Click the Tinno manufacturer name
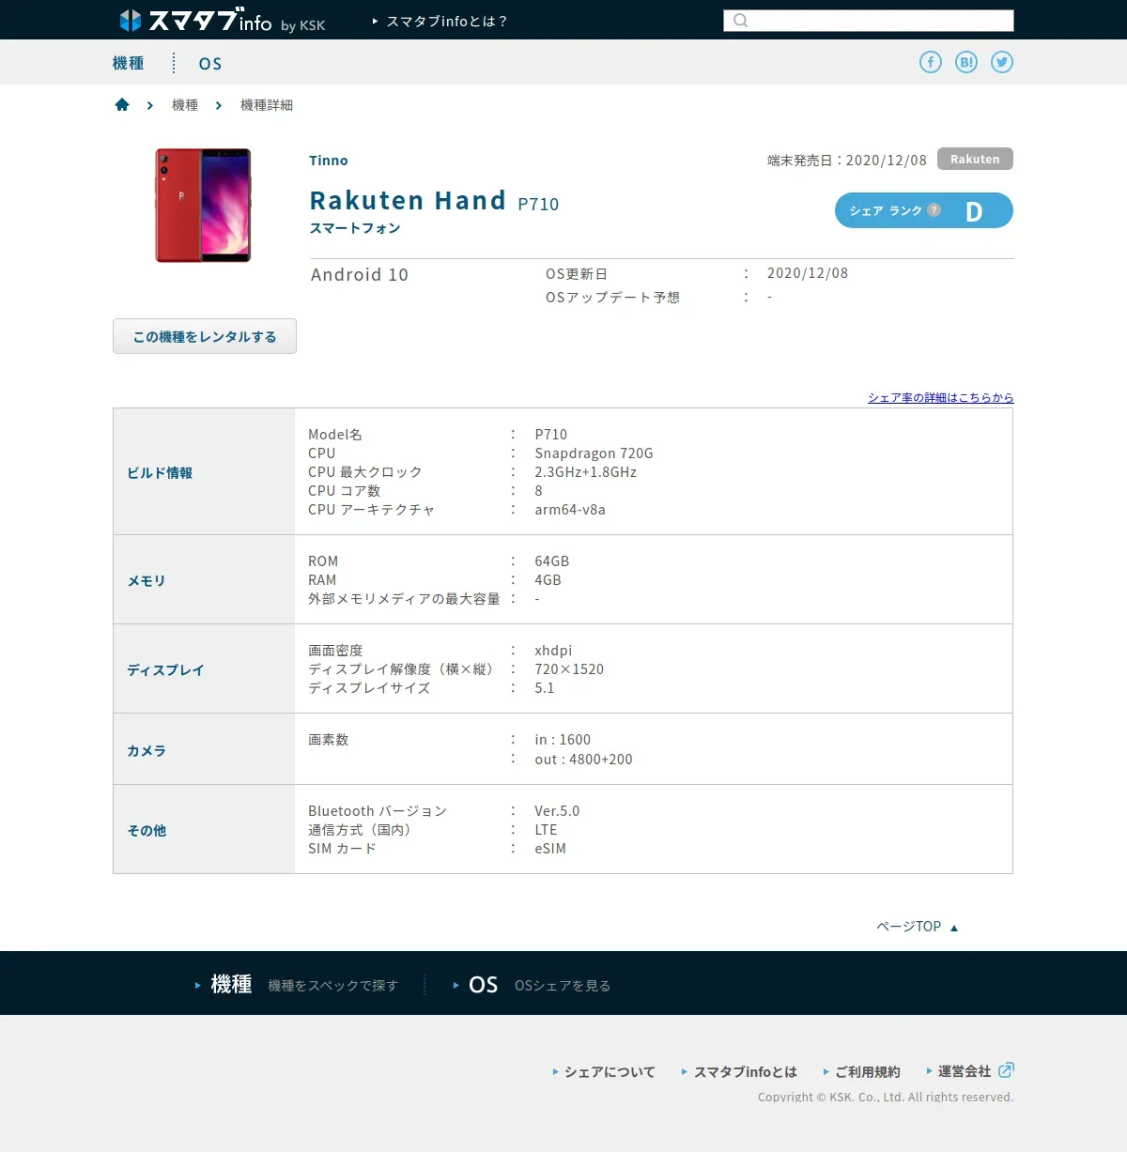The image size is (1127, 1152). 329,161
